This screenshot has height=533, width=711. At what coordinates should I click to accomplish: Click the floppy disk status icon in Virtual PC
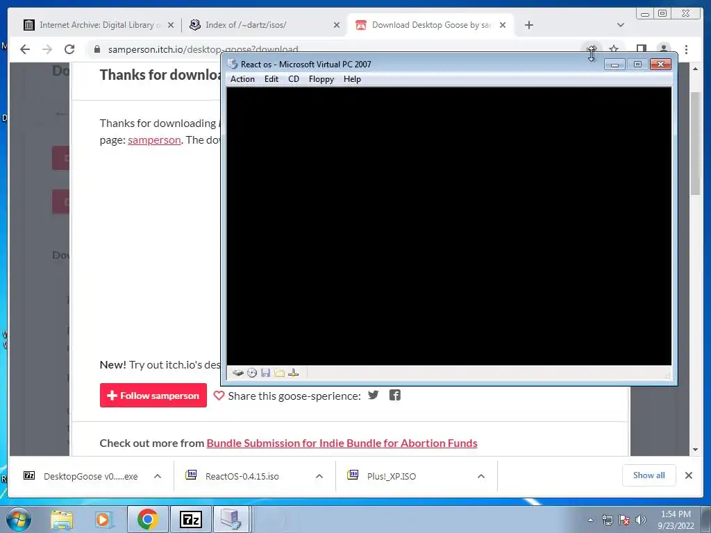click(266, 373)
